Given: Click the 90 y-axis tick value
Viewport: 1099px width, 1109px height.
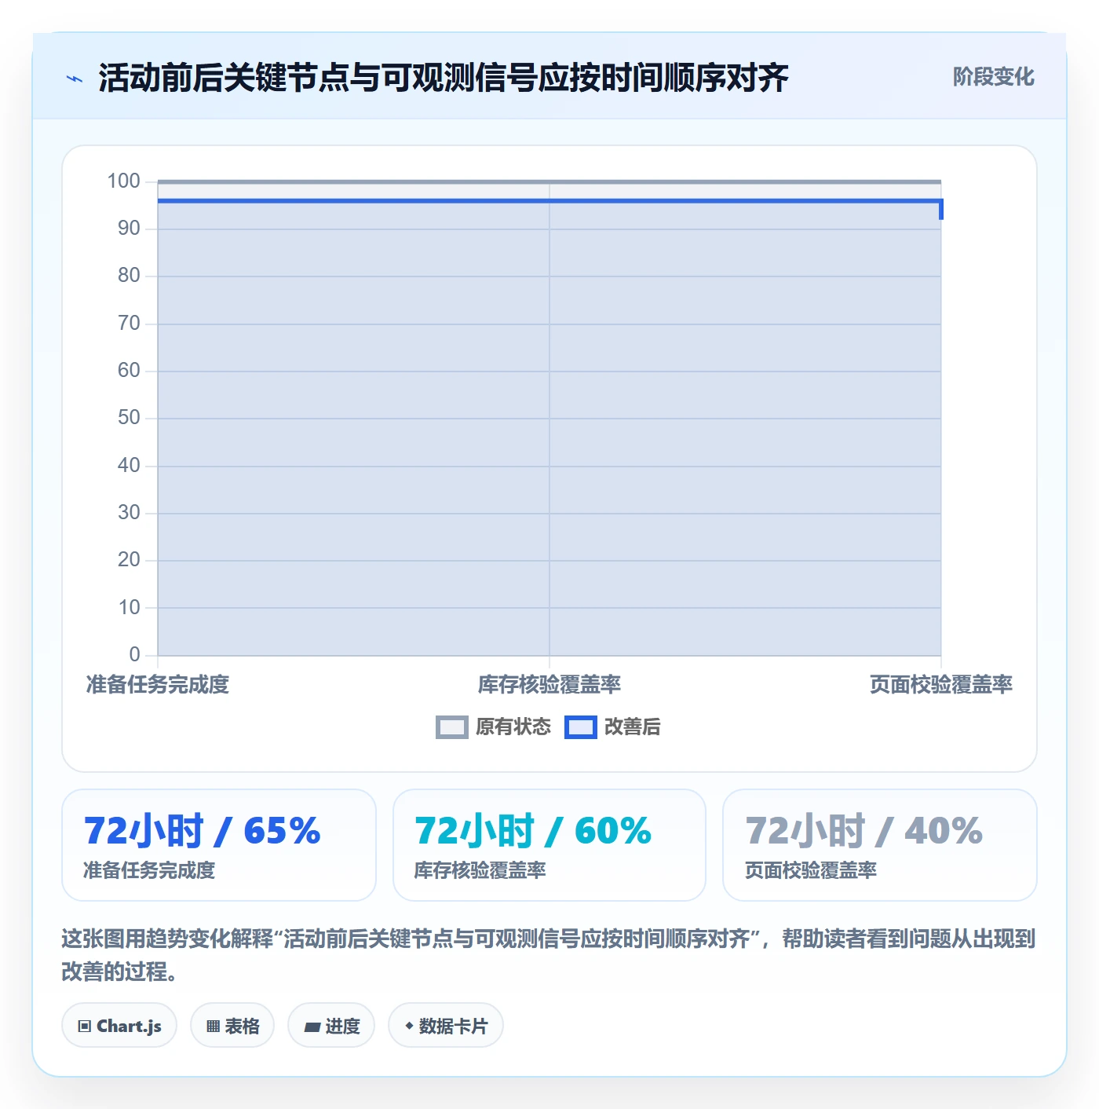Looking at the screenshot, I should tap(129, 229).
